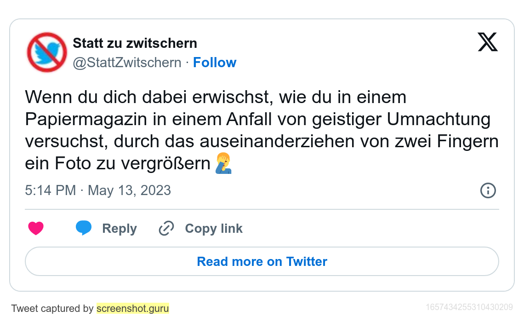Viewport: 524px width, 334px height.
Task: Click the 'Tweet captured by' caption text
Action: coord(52,308)
